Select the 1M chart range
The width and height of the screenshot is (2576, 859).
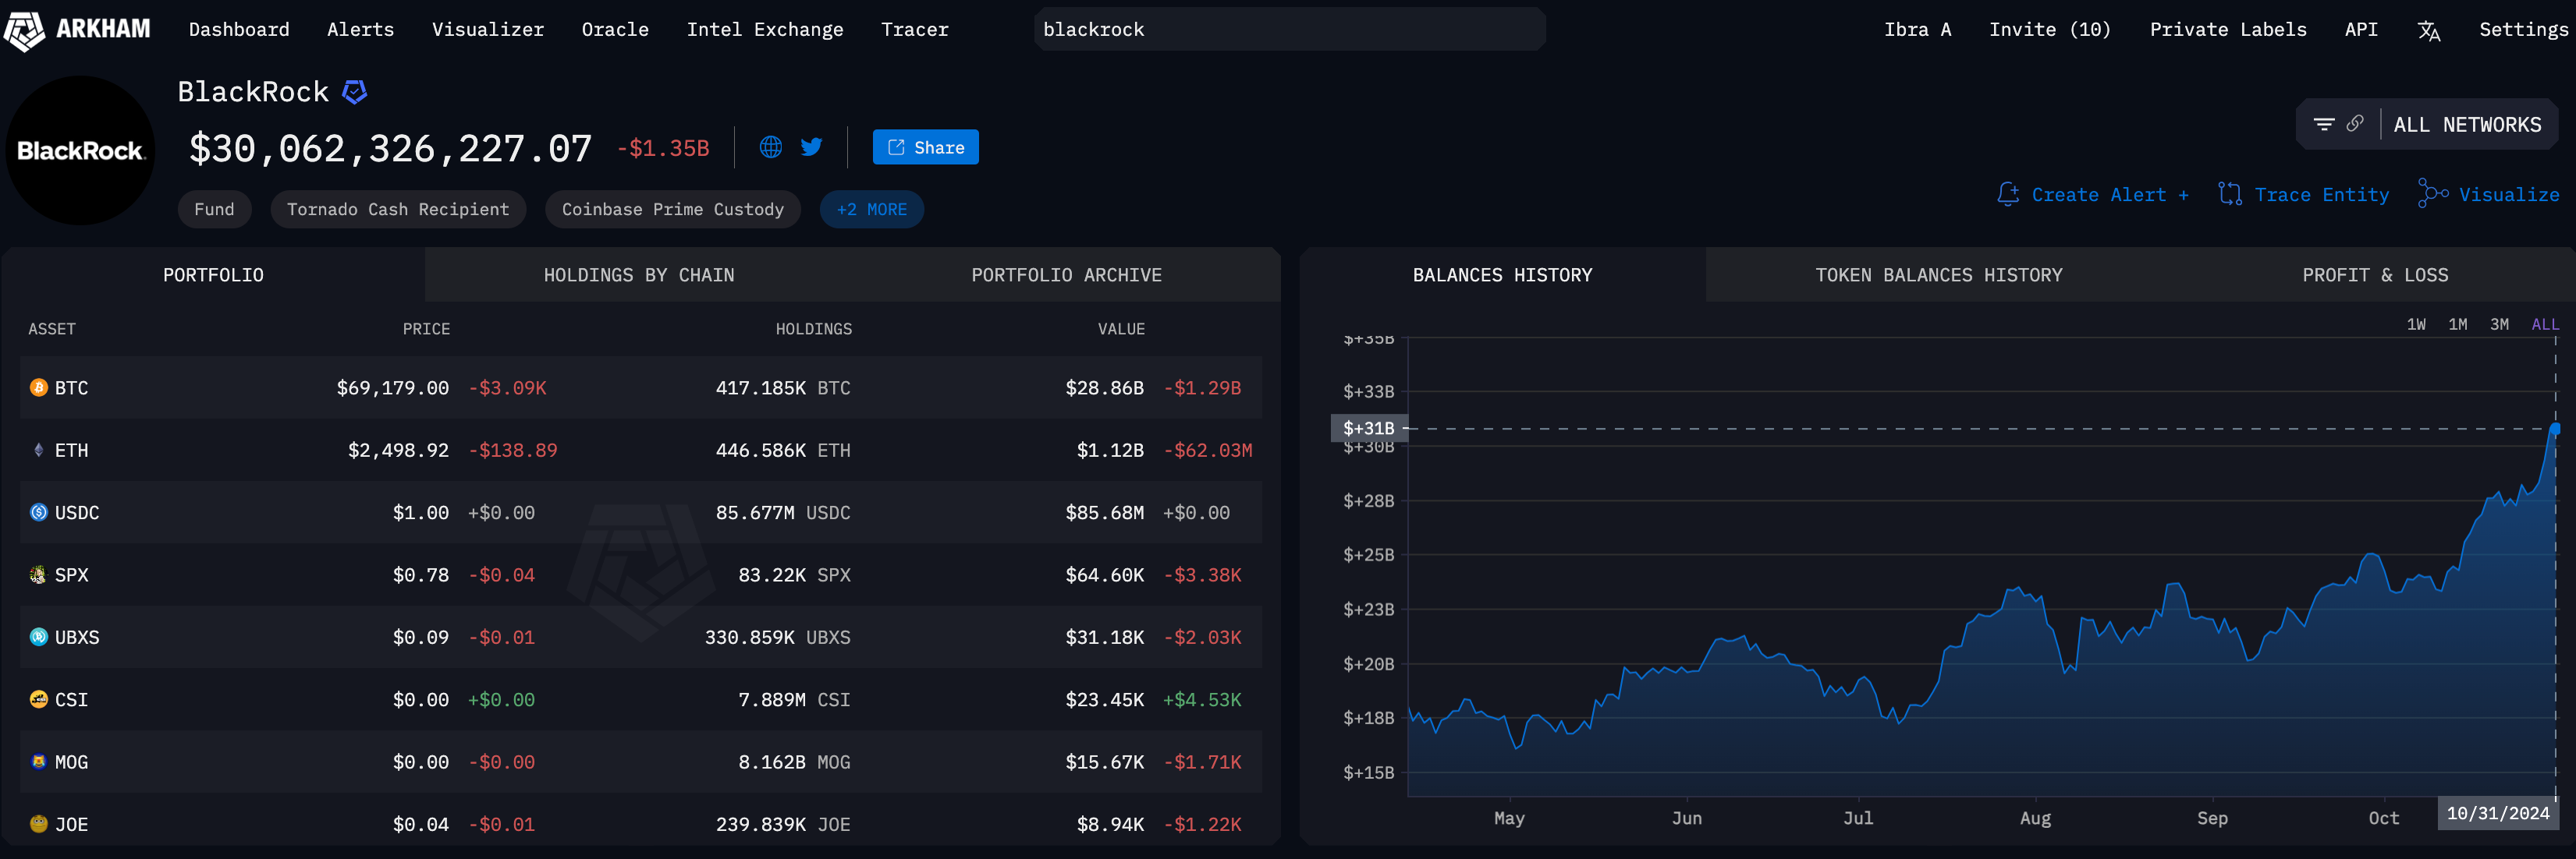[x=2457, y=324]
